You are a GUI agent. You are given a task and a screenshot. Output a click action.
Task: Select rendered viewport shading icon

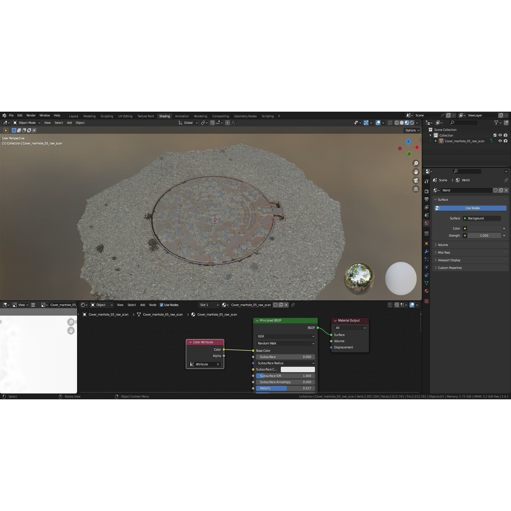click(412, 123)
